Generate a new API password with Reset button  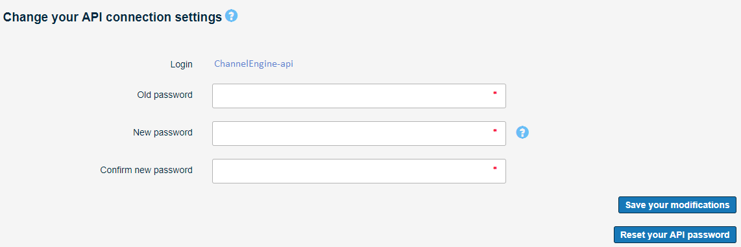tap(675, 235)
